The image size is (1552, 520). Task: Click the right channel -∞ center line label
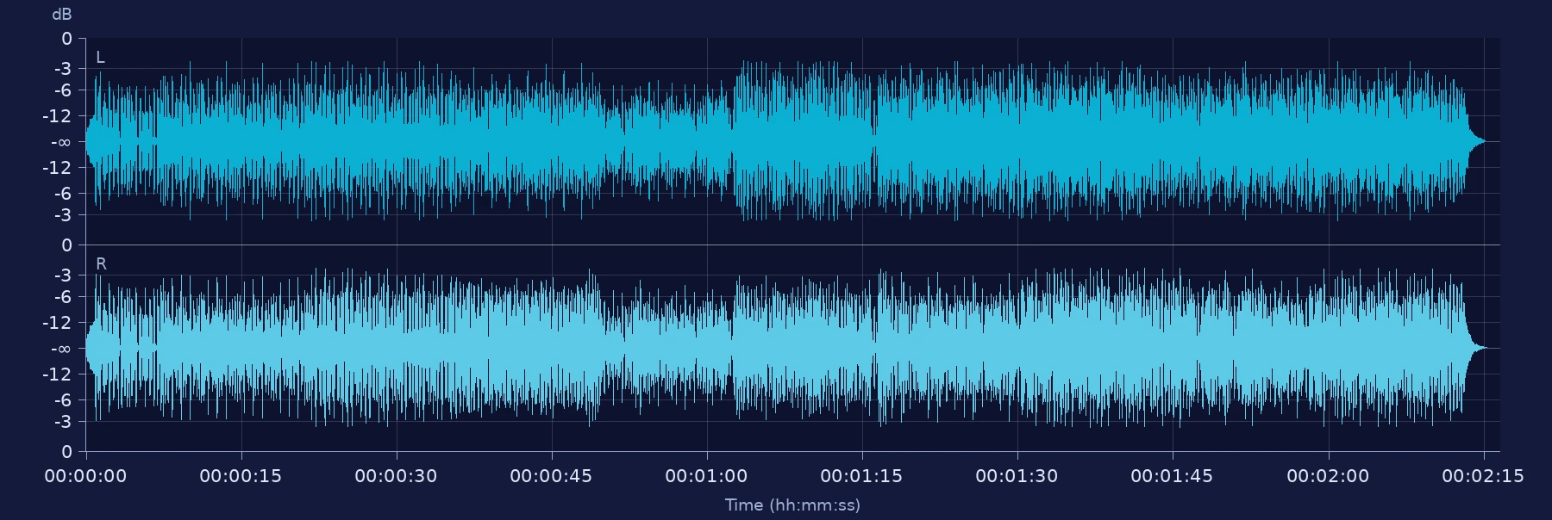point(61,349)
